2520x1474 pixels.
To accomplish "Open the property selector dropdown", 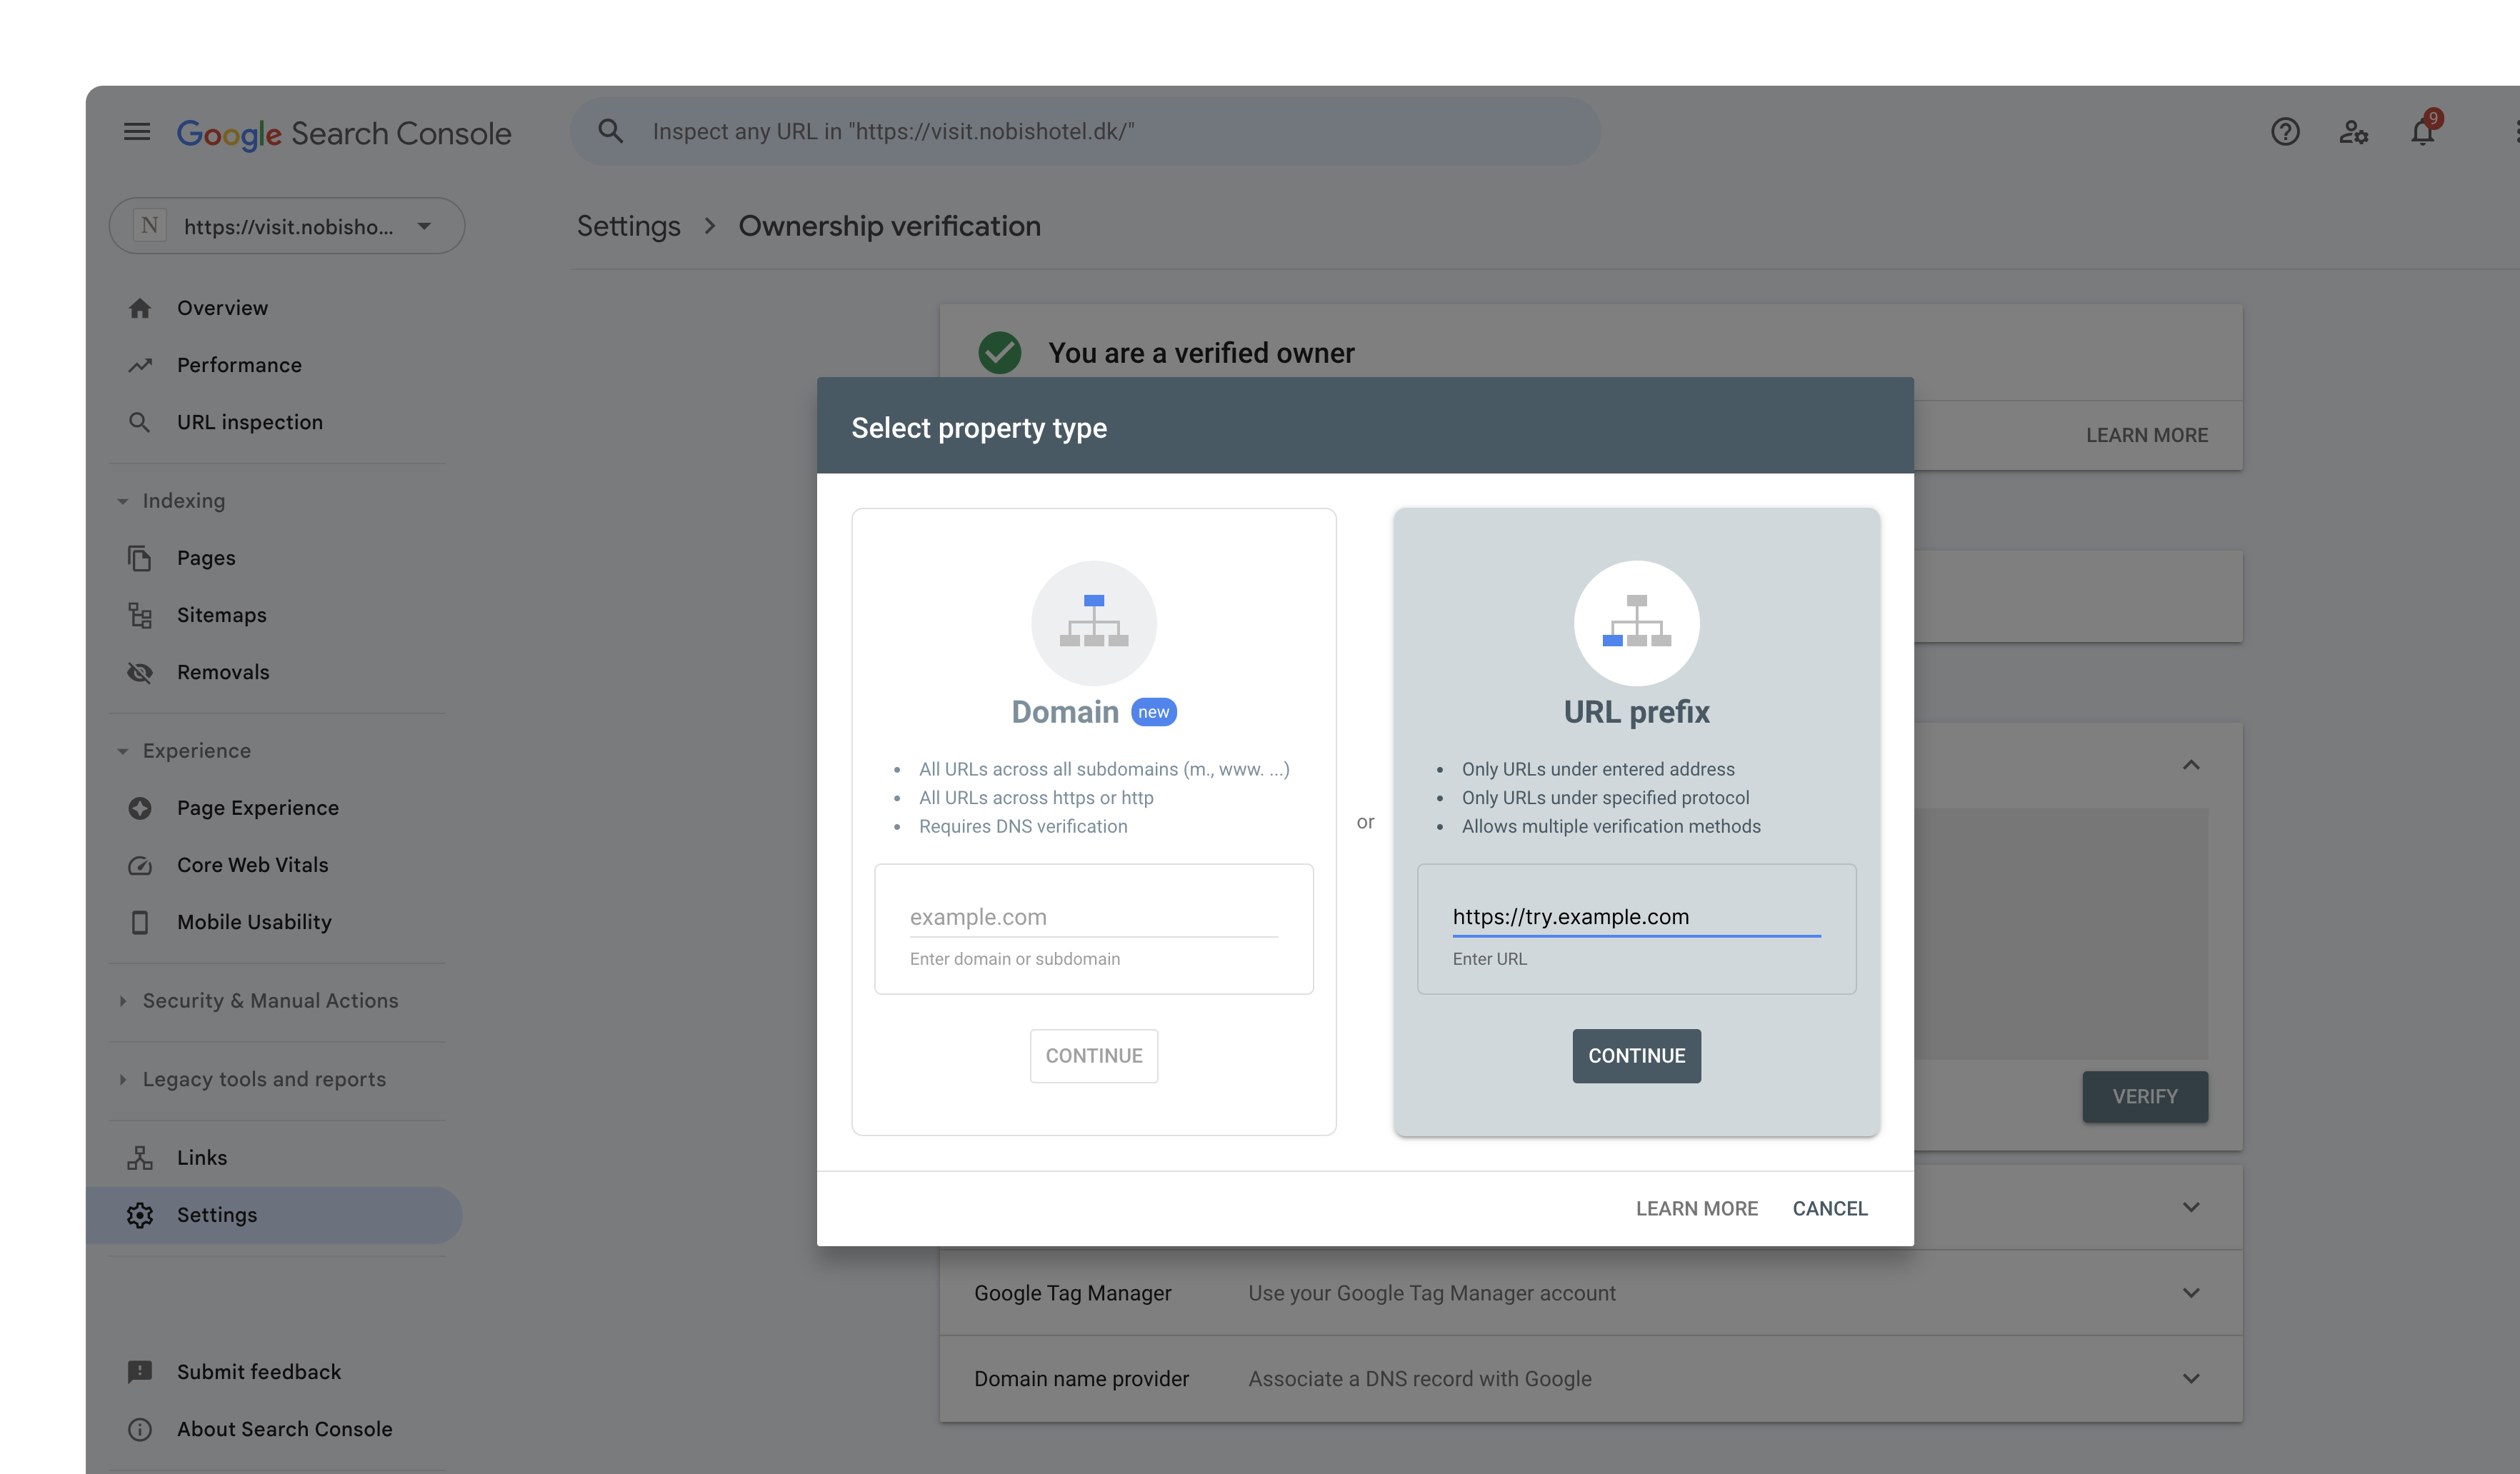I will (x=286, y=226).
